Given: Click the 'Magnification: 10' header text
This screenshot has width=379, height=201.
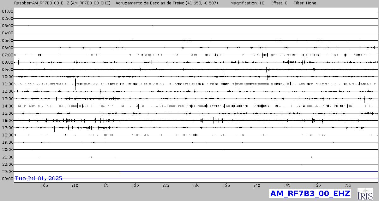Looking at the screenshot, I should [x=247, y=3].
